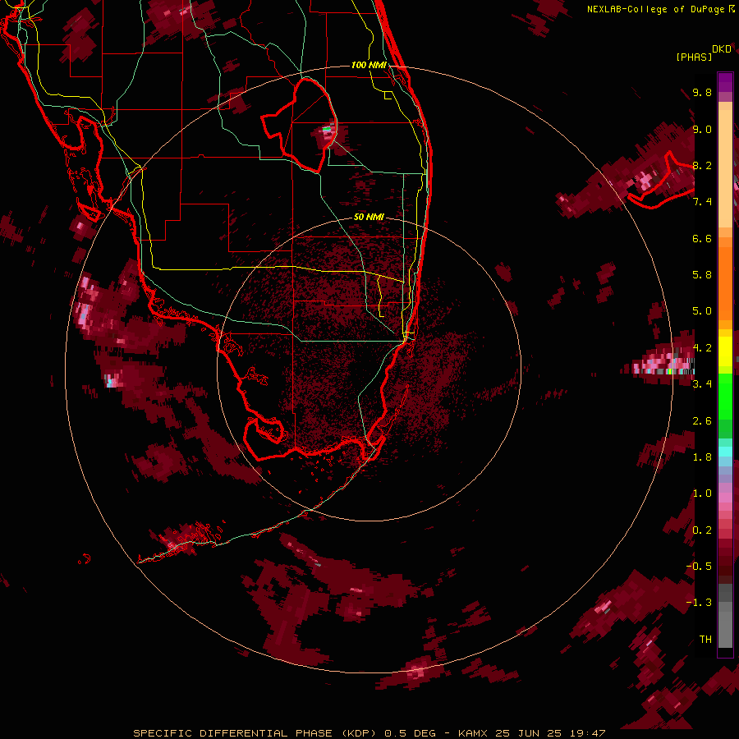Click the -0.5 value on color scale
This screenshot has height=739, width=739.
tap(699, 566)
